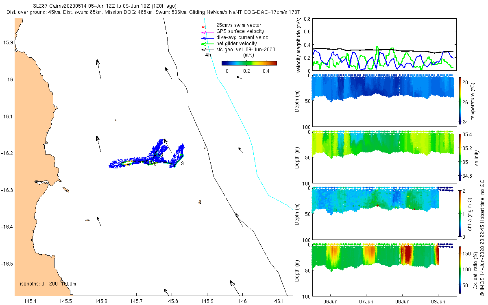Click the 'velocity magnitude (m/s)' axis label

coord(299,45)
